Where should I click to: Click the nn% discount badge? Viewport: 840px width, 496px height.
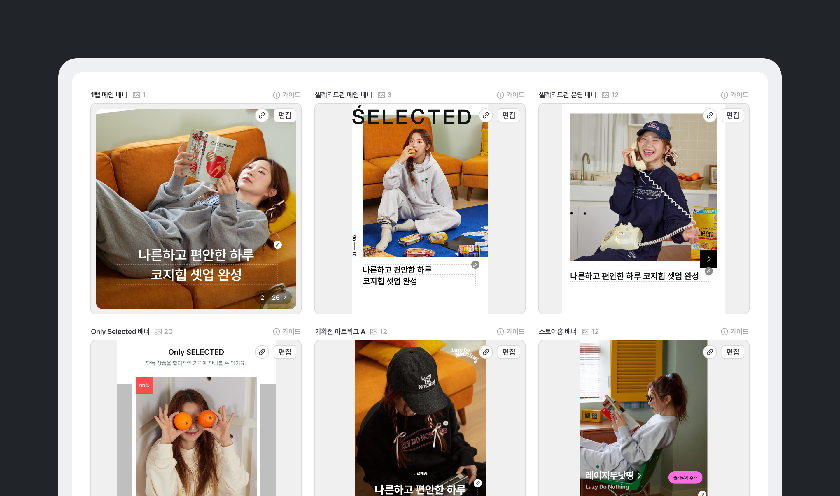click(144, 385)
